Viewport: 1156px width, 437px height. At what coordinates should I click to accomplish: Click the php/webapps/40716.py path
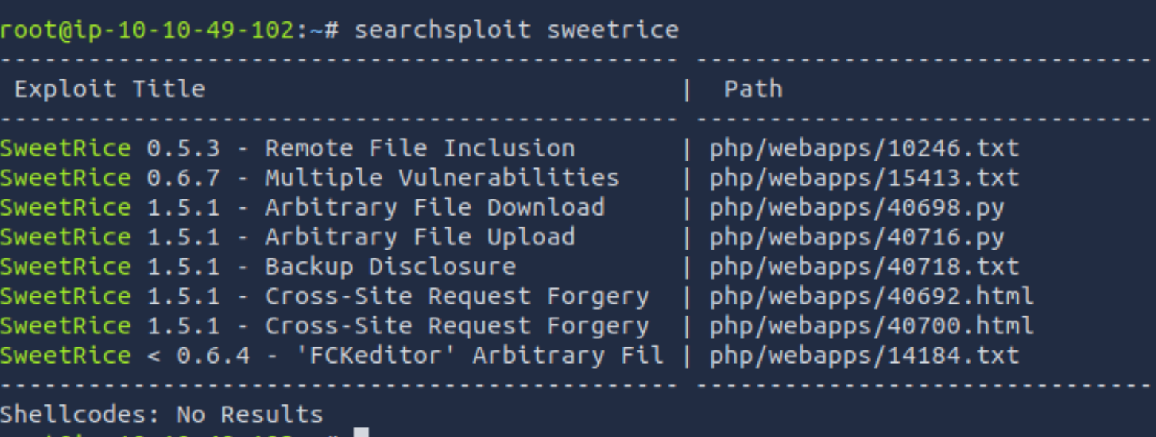click(x=857, y=237)
